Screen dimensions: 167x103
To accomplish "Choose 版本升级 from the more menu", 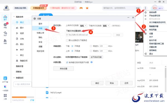I will tap(153, 40).
